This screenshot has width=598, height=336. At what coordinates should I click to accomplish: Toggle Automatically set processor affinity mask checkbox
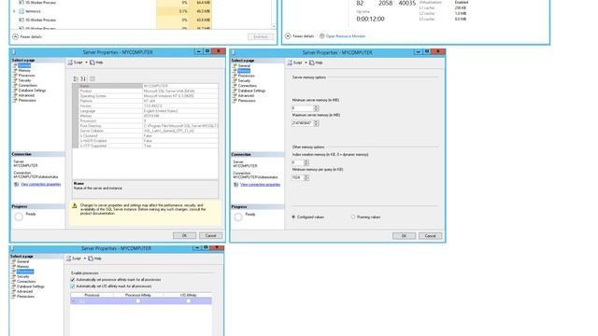point(73,280)
